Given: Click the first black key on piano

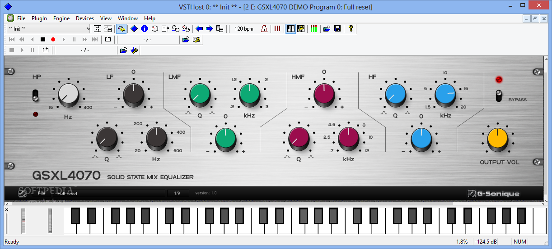Looking at the screenshot, I should (75, 216).
